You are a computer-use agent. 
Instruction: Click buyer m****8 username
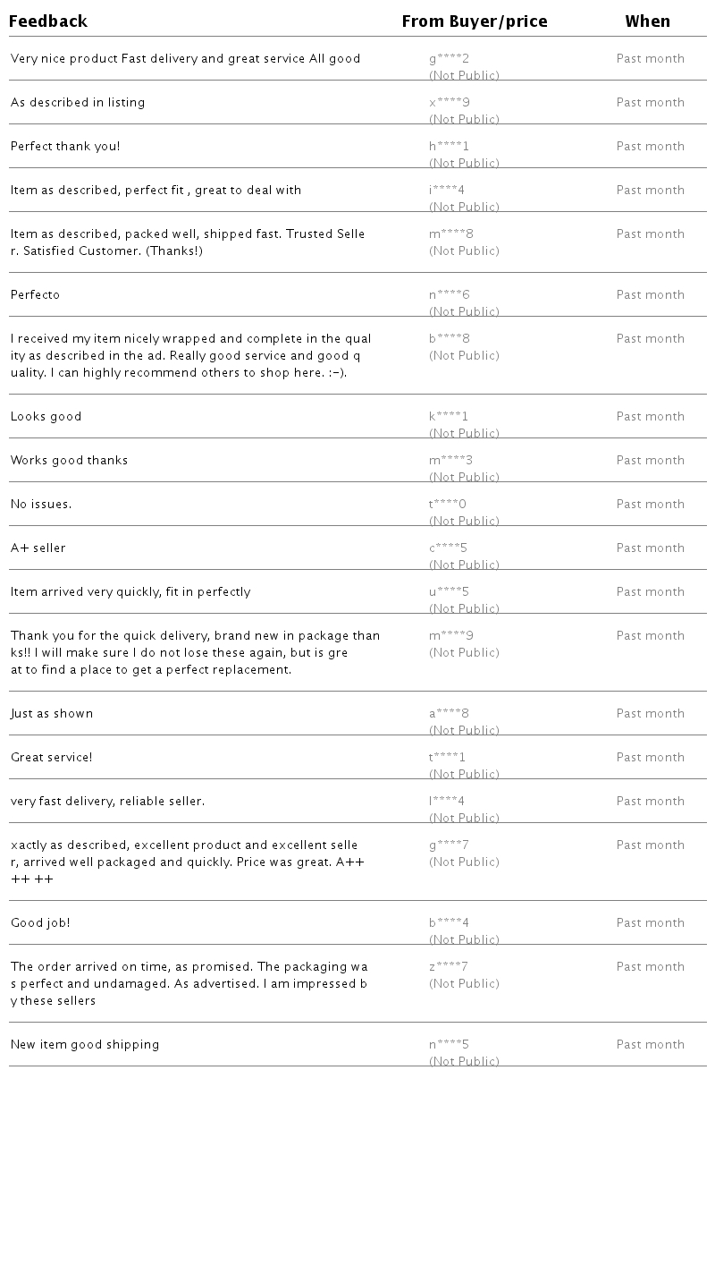tap(451, 234)
